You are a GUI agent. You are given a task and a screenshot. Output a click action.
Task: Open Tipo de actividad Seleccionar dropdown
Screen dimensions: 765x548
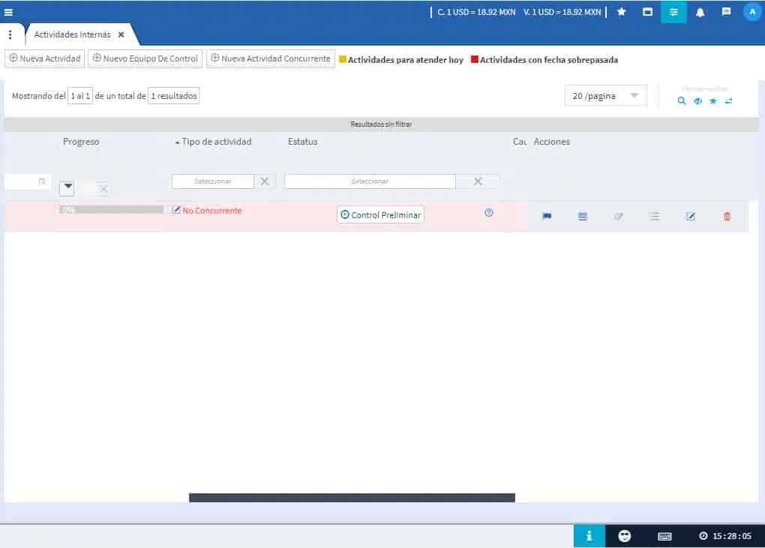click(213, 181)
